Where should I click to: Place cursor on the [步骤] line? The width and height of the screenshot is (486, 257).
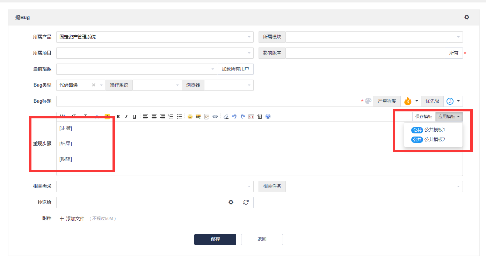66,128
